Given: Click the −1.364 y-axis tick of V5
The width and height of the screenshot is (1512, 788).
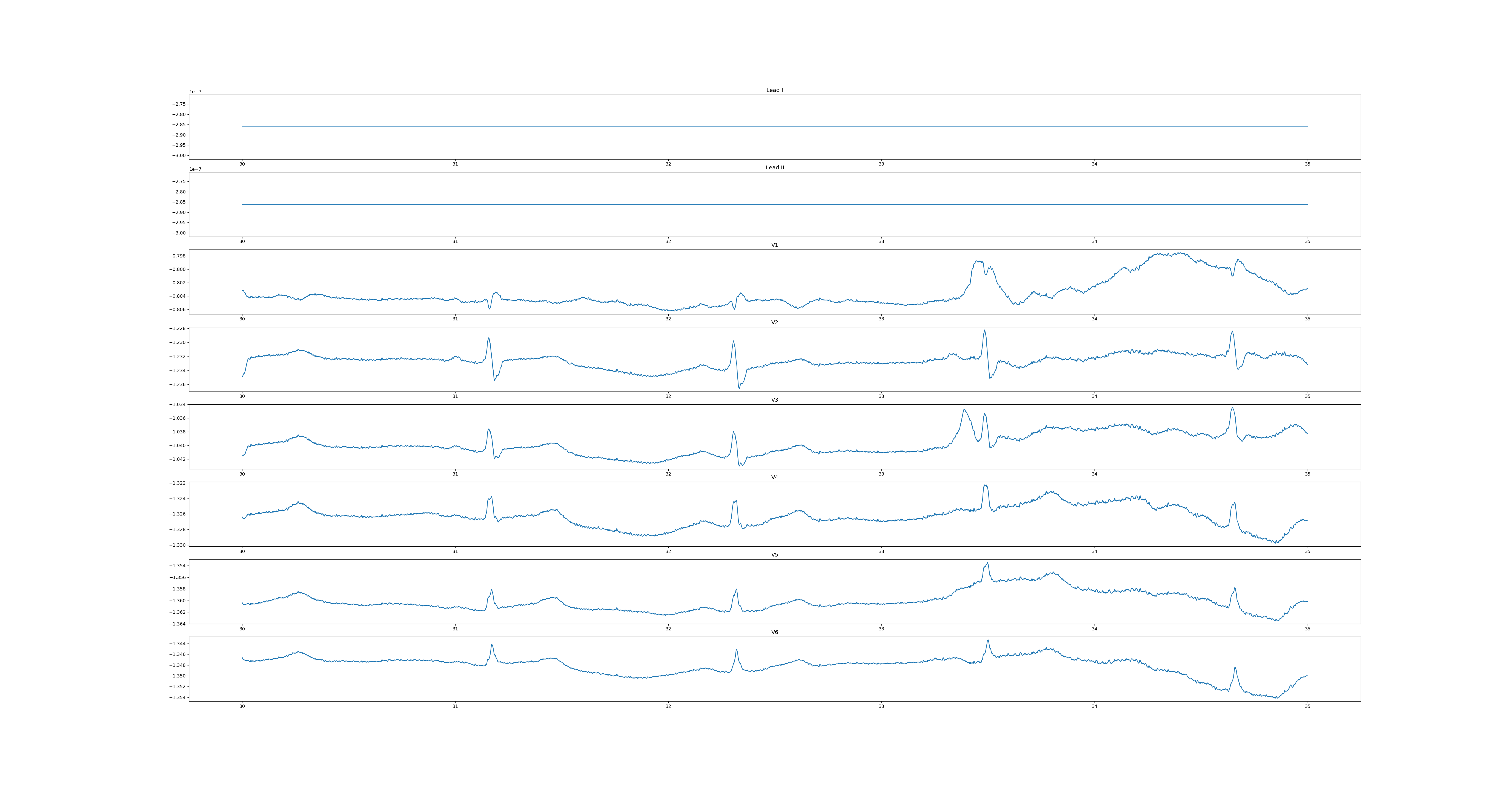Looking at the screenshot, I should click(177, 624).
